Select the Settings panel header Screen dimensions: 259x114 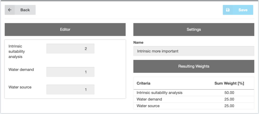pos(194,29)
